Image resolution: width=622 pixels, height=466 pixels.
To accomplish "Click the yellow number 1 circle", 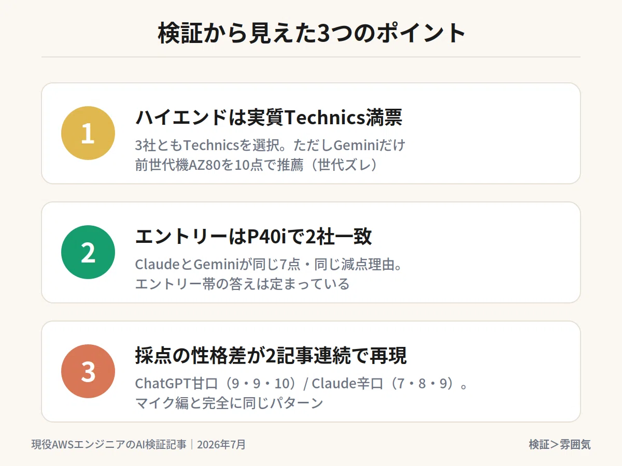I will point(88,133).
